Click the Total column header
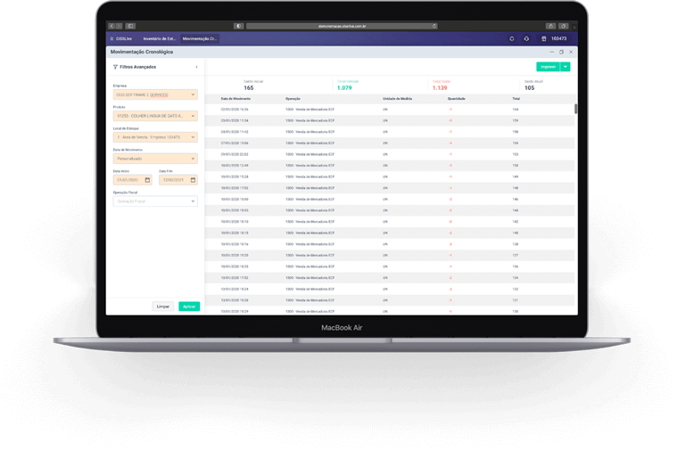 (x=516, y=99)
